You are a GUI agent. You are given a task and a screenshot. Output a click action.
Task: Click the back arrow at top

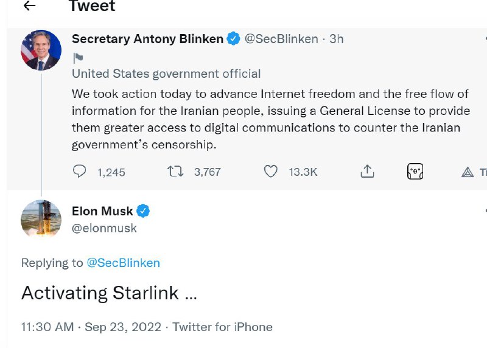[29, 6]
